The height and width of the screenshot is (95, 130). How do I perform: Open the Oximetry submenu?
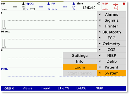coord(112,44)
